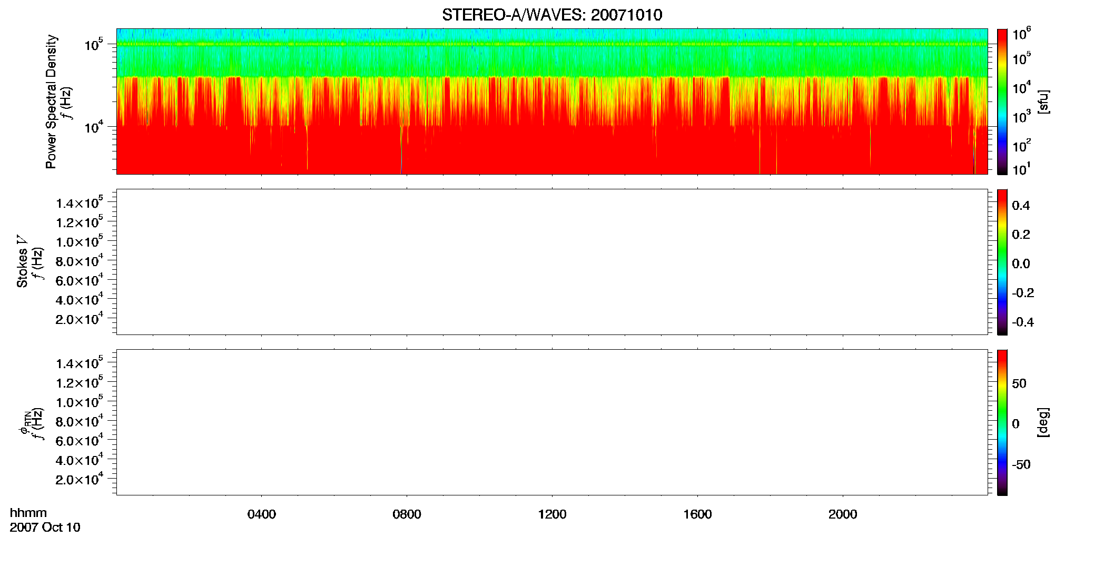Click the empty Stokes V plot panel
Image resolution: width=1104 pixels, height=568 pixels.
pos(552,262)
